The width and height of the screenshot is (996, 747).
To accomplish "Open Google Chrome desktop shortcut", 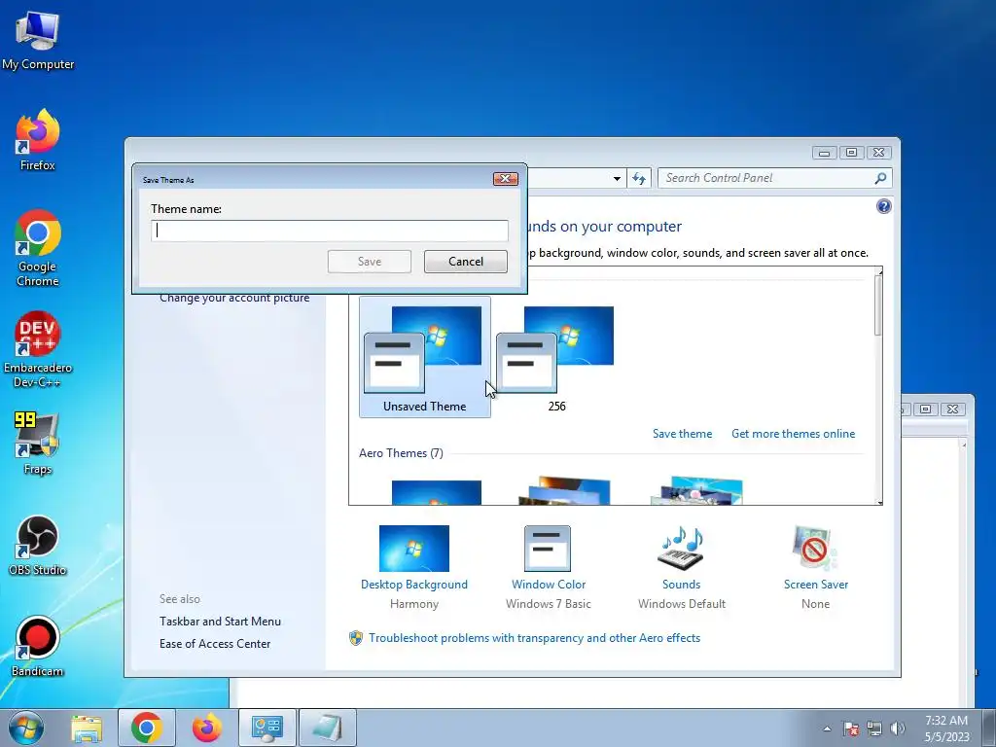I will point(38,248).
